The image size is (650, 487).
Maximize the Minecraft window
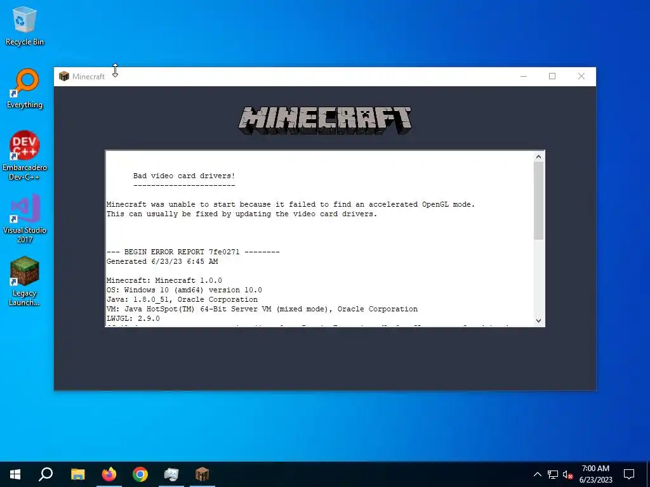tap(552, 76)
